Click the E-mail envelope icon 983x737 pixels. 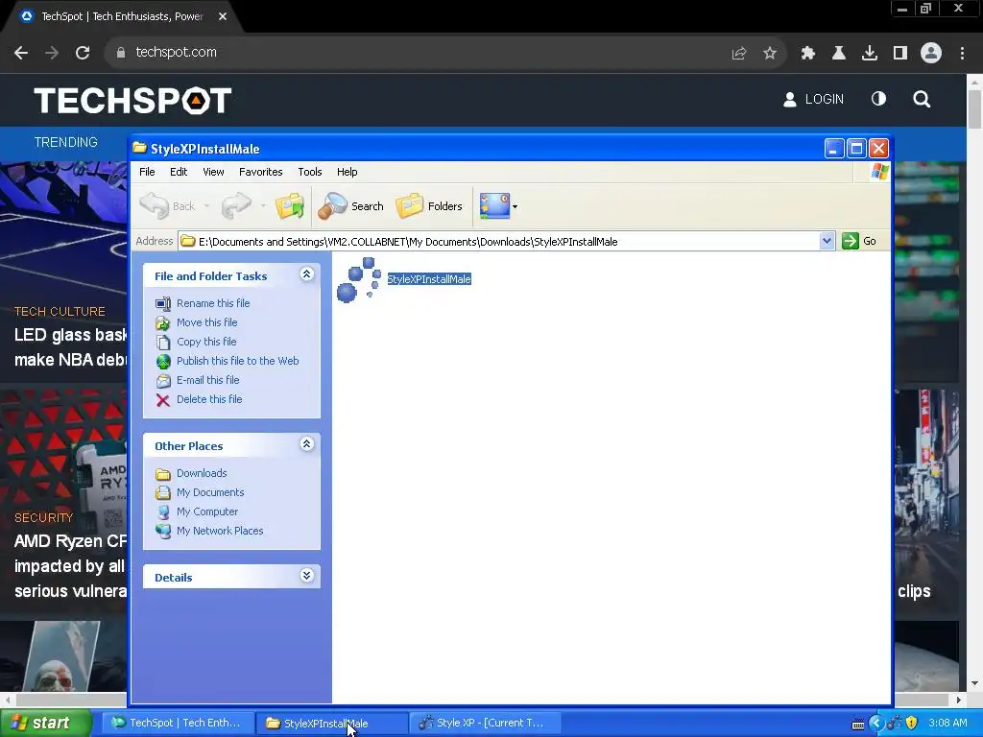tap(163, 381)
